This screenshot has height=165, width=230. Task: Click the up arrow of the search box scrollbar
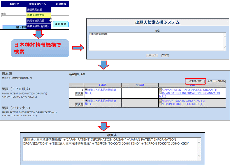click(225, 36)
